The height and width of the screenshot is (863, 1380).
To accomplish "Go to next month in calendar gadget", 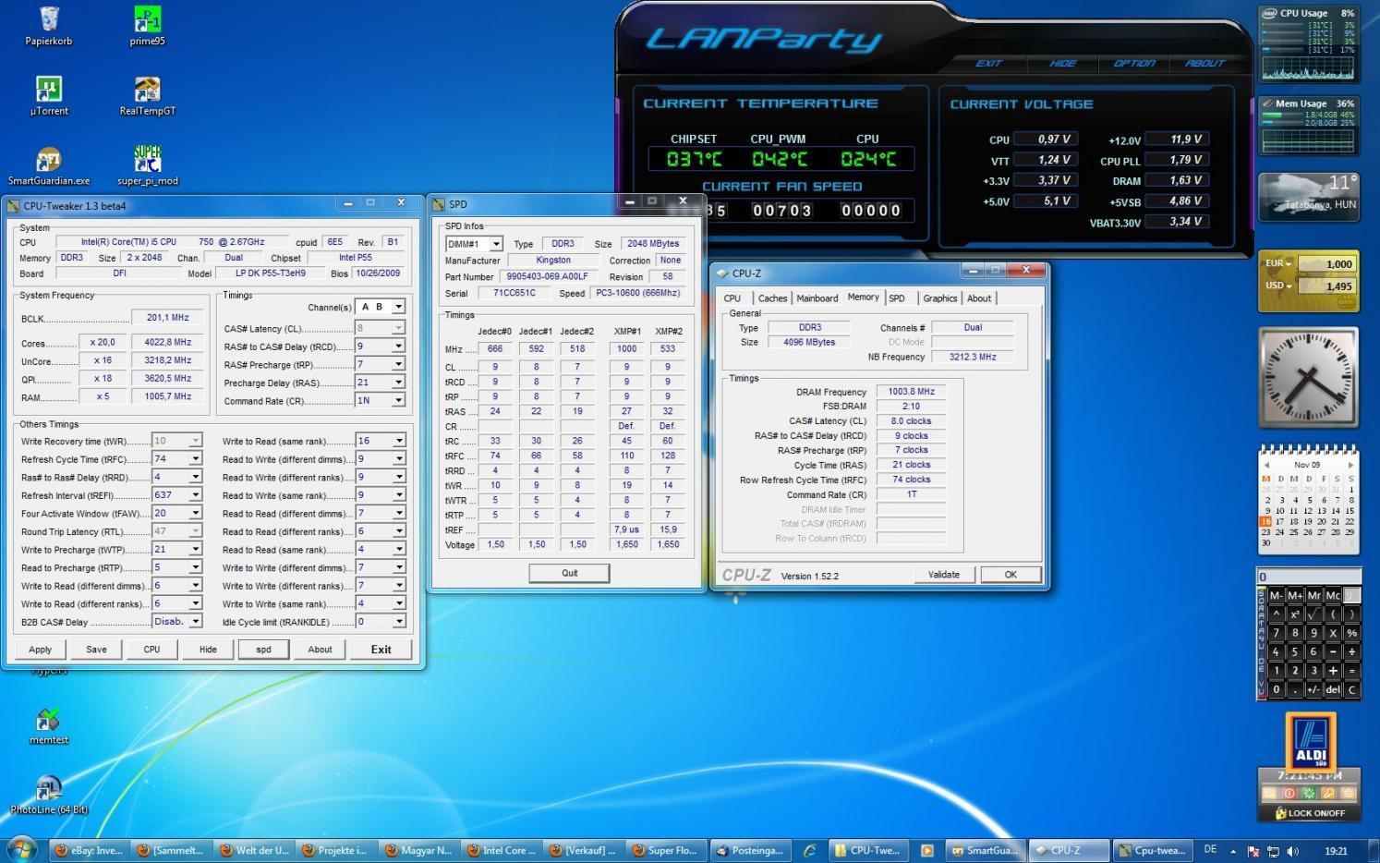I will (x=1350, y=465).
